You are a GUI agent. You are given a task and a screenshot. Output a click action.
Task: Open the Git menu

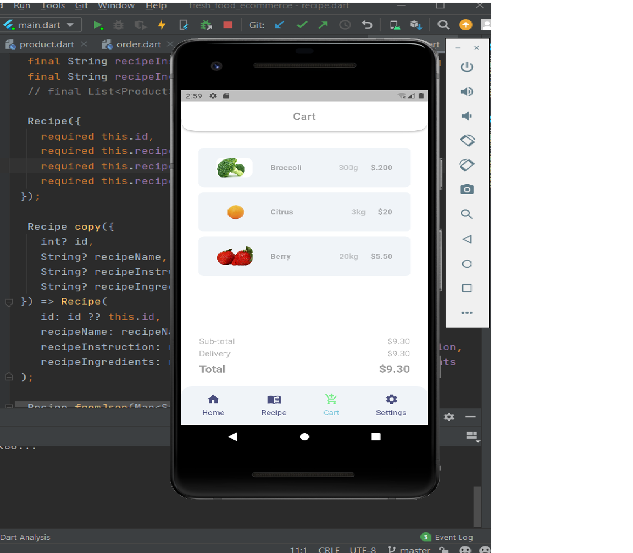pyautogui.click(x=81, y=5)
